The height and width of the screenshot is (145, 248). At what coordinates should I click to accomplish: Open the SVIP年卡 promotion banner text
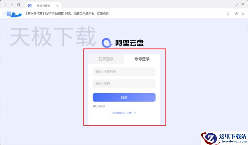[67, 14]
